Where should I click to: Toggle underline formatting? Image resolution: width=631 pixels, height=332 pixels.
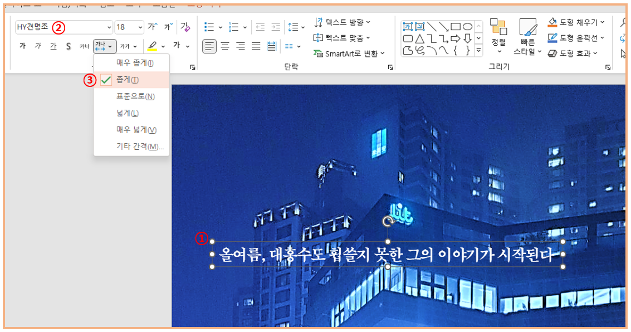pos(53,46)
